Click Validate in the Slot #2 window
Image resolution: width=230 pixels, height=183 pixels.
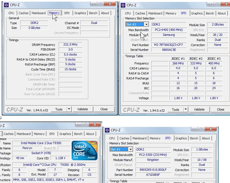pos(199,109)
